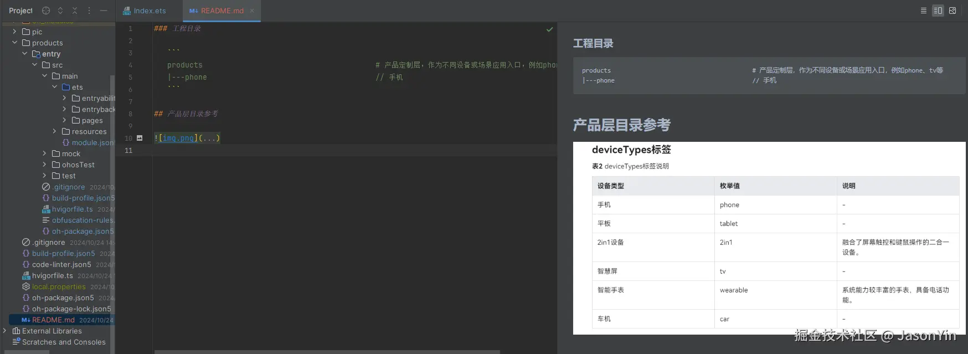
Task: Expand the pic folder
Action: [14, 32]
